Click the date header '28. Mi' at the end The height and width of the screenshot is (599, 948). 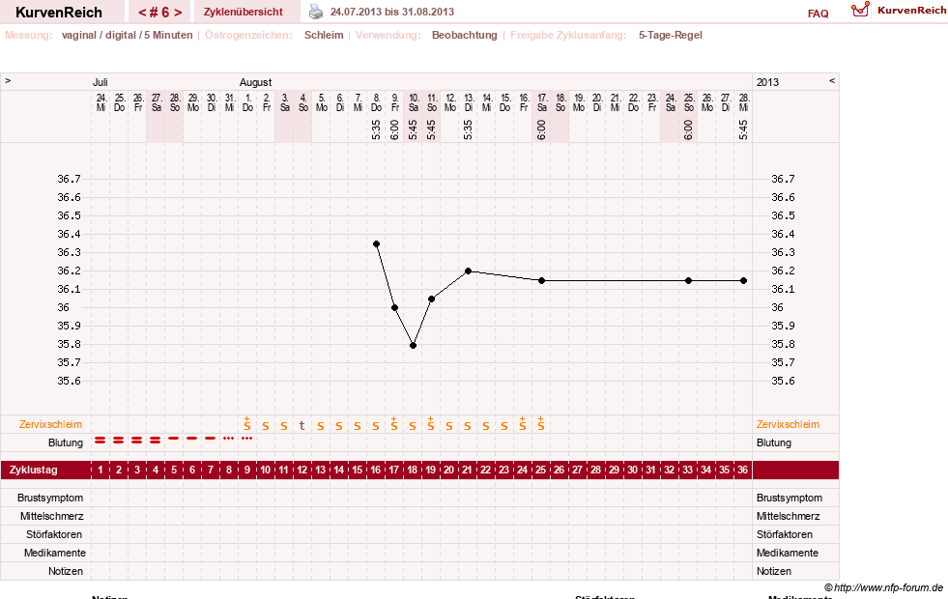click(x=744, y=102)
